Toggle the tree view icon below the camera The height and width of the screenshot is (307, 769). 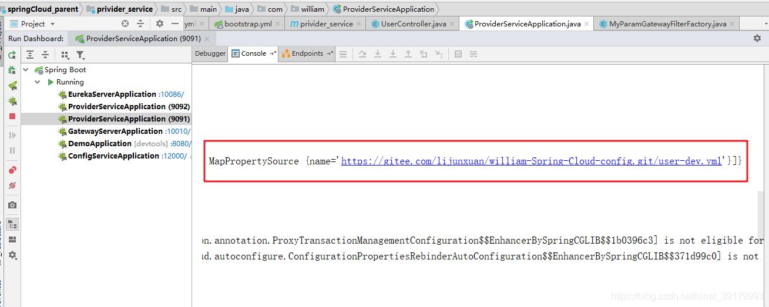click(x=12, y=224)
